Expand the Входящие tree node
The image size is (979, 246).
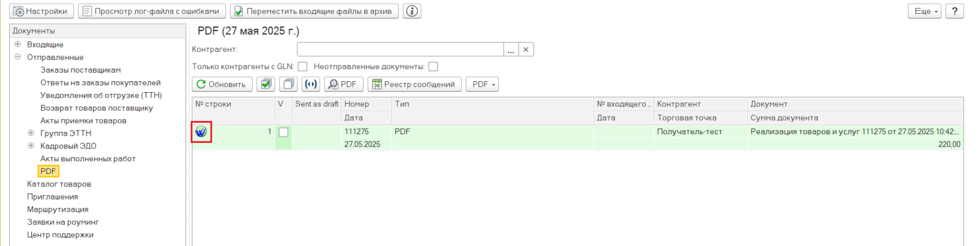coord(18,44)
